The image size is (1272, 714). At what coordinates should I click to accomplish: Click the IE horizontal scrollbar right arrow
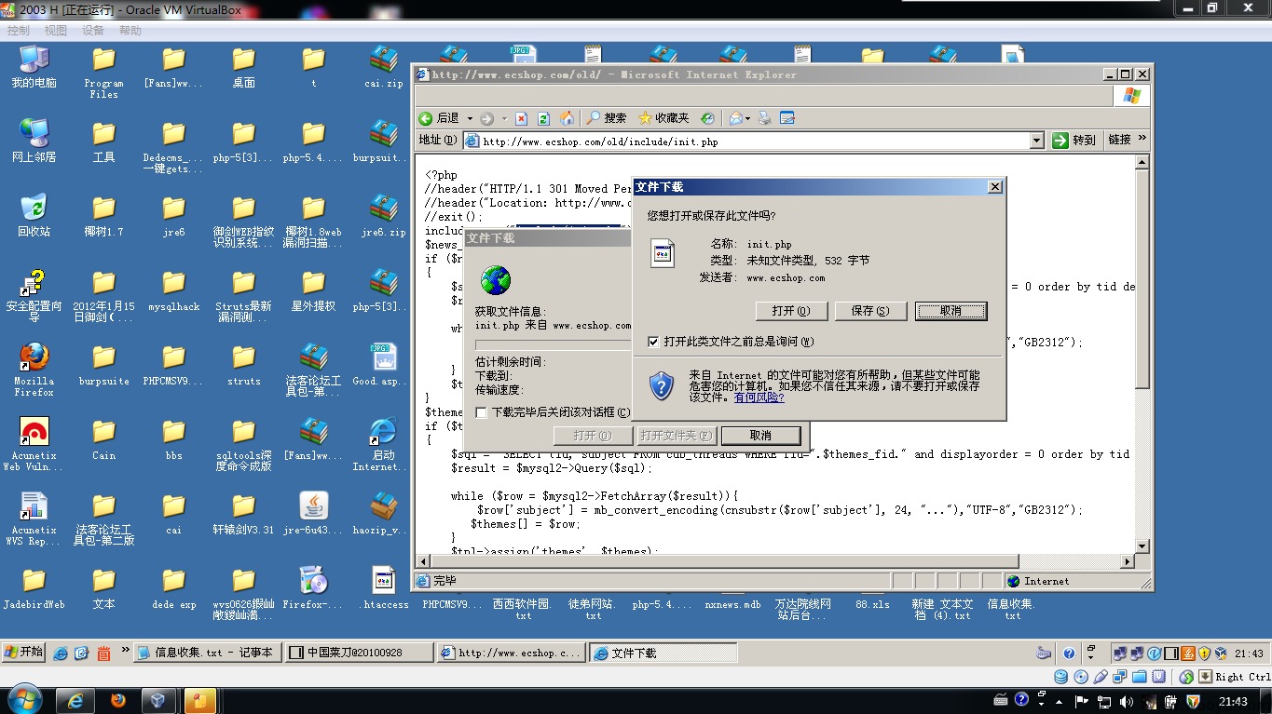pyautogui.click(x=1127, y=561)
